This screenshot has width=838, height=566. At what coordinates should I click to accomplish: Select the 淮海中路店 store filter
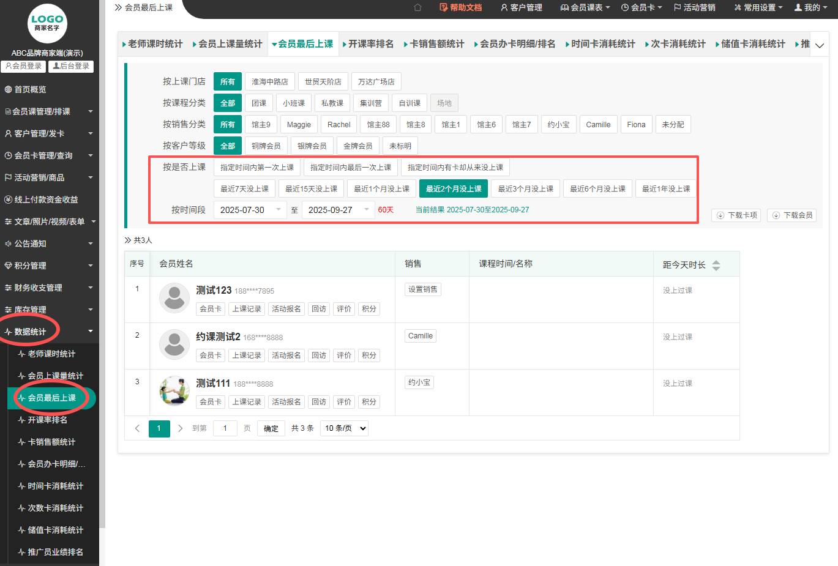(x=269, y=82)
